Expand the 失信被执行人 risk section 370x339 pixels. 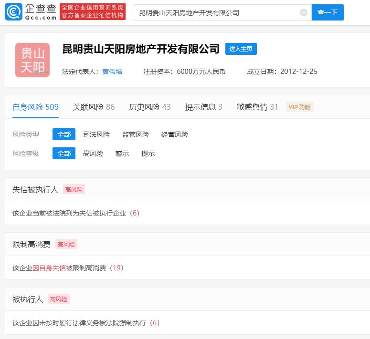35,189
